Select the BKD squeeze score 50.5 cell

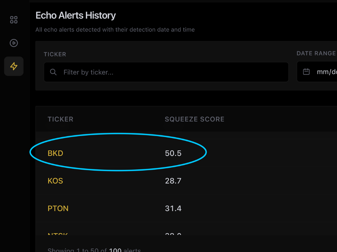tap(173, 153)
